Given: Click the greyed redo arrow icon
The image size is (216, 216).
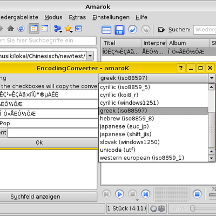Looking at the screenshot, I should (146, 30).
